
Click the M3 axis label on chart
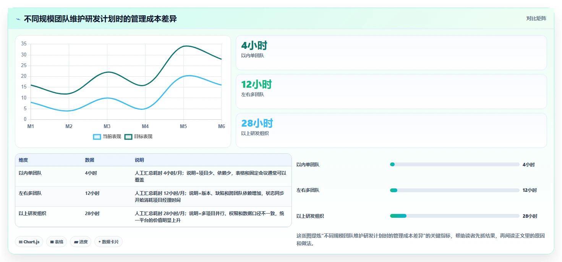(x=107, y=126)
